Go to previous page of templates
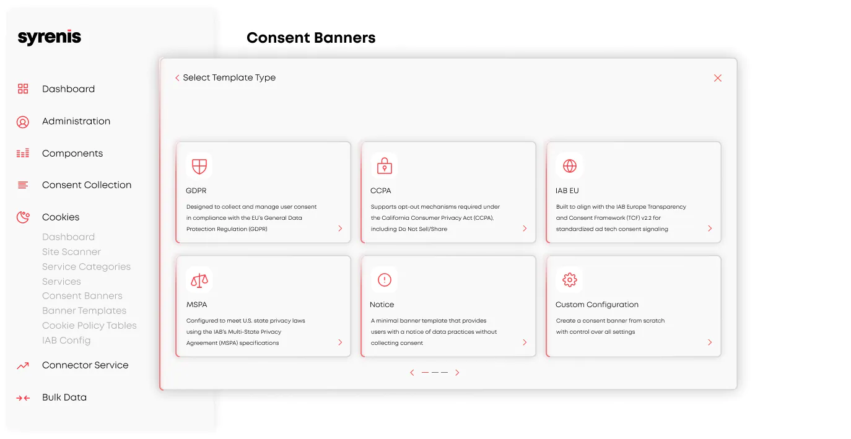This screenshot has height=439, width=851. 412,373
